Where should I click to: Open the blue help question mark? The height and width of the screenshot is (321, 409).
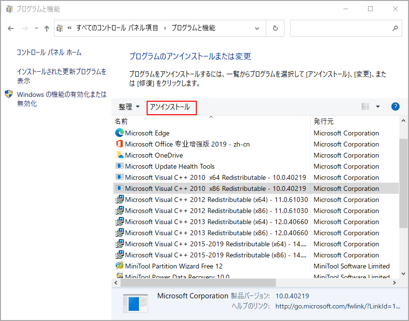[x=395, y=107]
